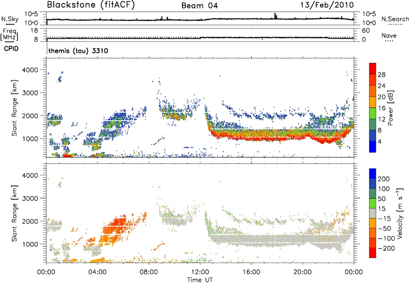Select the 4 dB colorbar label
409x283 pixels.
(x=379, y=142)
